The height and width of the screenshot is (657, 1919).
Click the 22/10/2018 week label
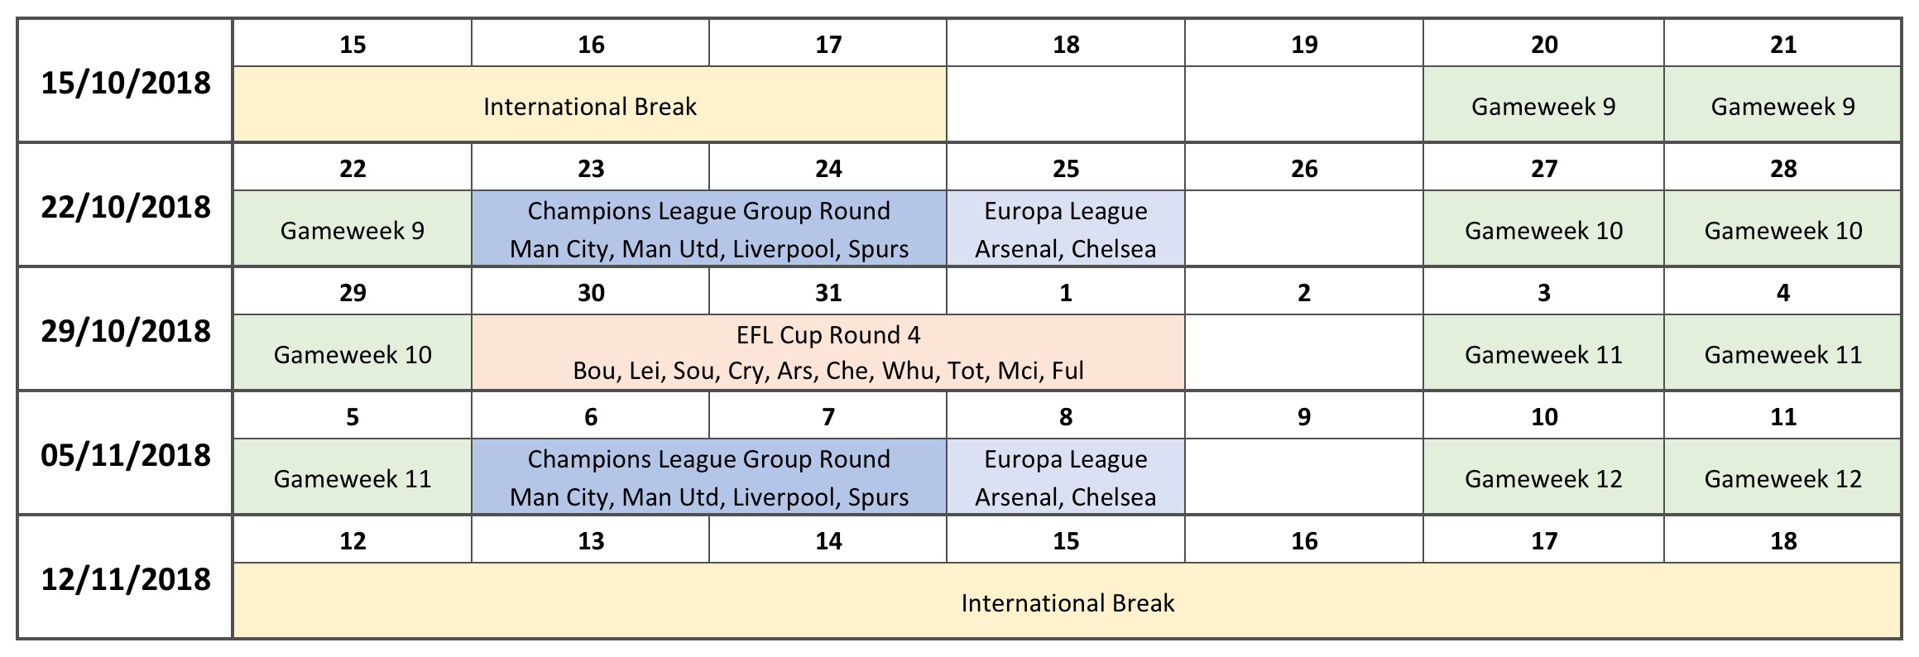[x=125, y=205]
